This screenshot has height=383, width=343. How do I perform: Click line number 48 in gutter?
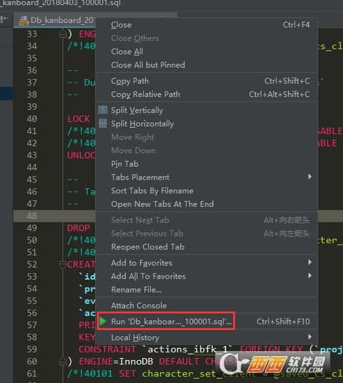click(x=32, y=216)
